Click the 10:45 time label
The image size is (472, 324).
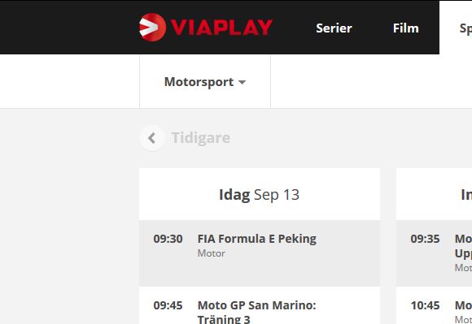[x=425, y=305]
